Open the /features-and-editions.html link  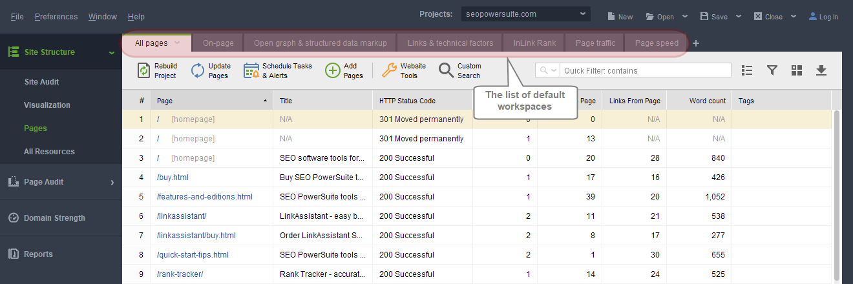coord(204,197)
